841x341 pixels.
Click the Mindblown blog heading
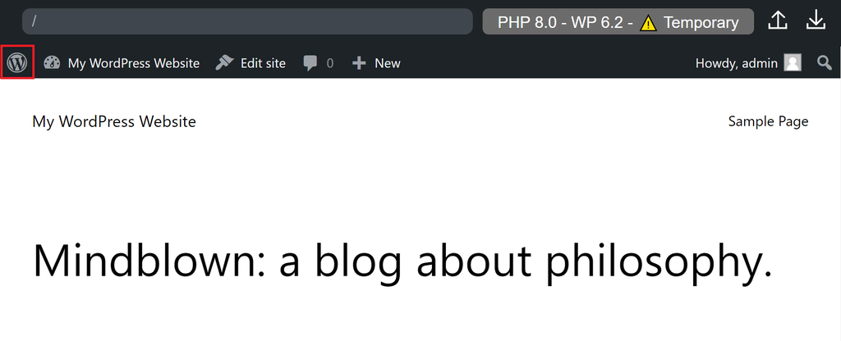[x=402, y=261]
